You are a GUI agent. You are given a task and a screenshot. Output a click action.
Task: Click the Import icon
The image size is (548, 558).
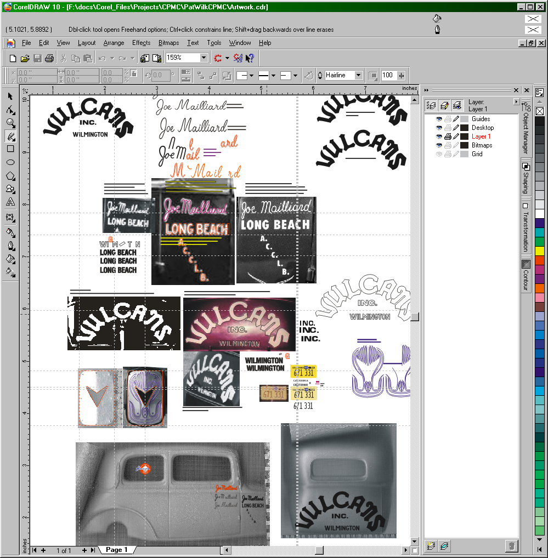coord(145,58)
